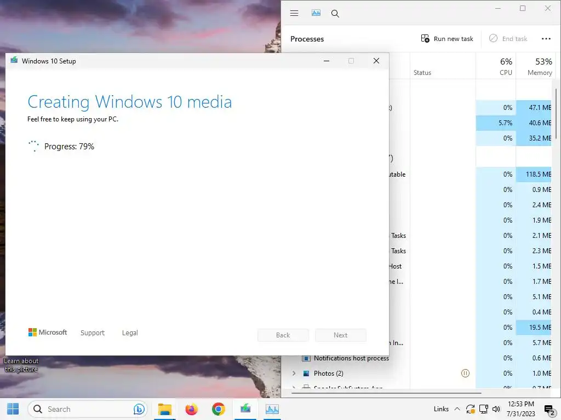Click Learn about this picture
Screen dimensions: 561x420
tap(21, 365)
